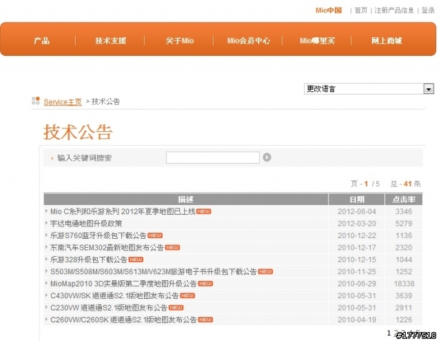
Task: Go to 首页 link at top
Action: [361, 10]
